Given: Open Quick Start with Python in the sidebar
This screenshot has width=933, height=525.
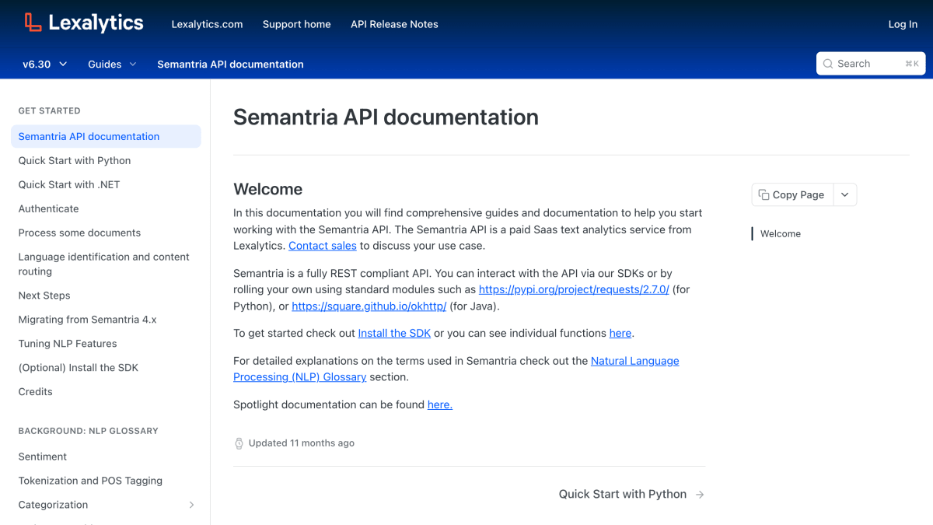Looking at the screenshot, I should pyautogui.click(x=75, y=160).
